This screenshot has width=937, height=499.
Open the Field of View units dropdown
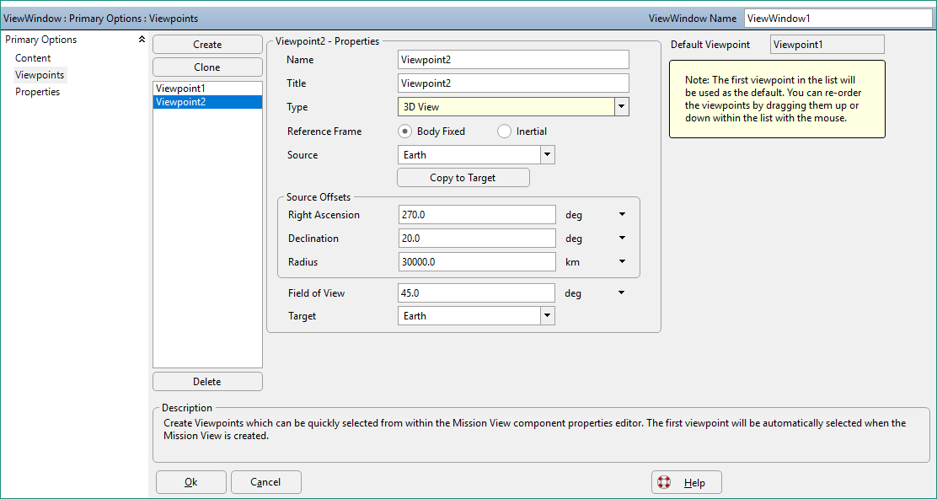[621, 292]
